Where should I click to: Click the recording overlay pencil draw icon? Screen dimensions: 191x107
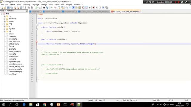coord(186,2)
